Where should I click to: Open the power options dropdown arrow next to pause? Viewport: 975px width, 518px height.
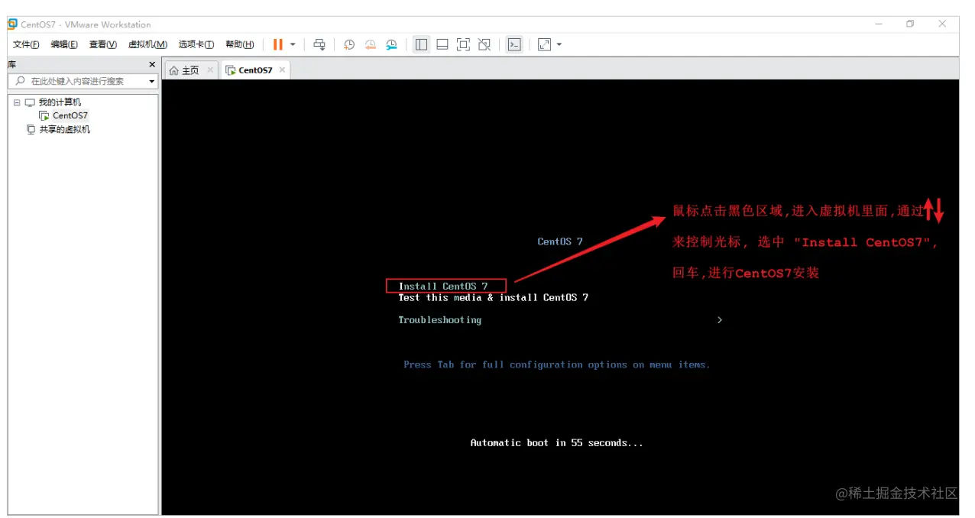click(293, 44)
